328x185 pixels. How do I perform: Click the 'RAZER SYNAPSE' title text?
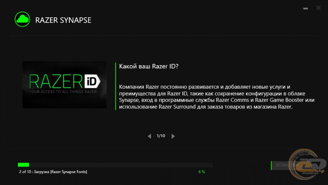pyautogui.click(x=63, y=20)
